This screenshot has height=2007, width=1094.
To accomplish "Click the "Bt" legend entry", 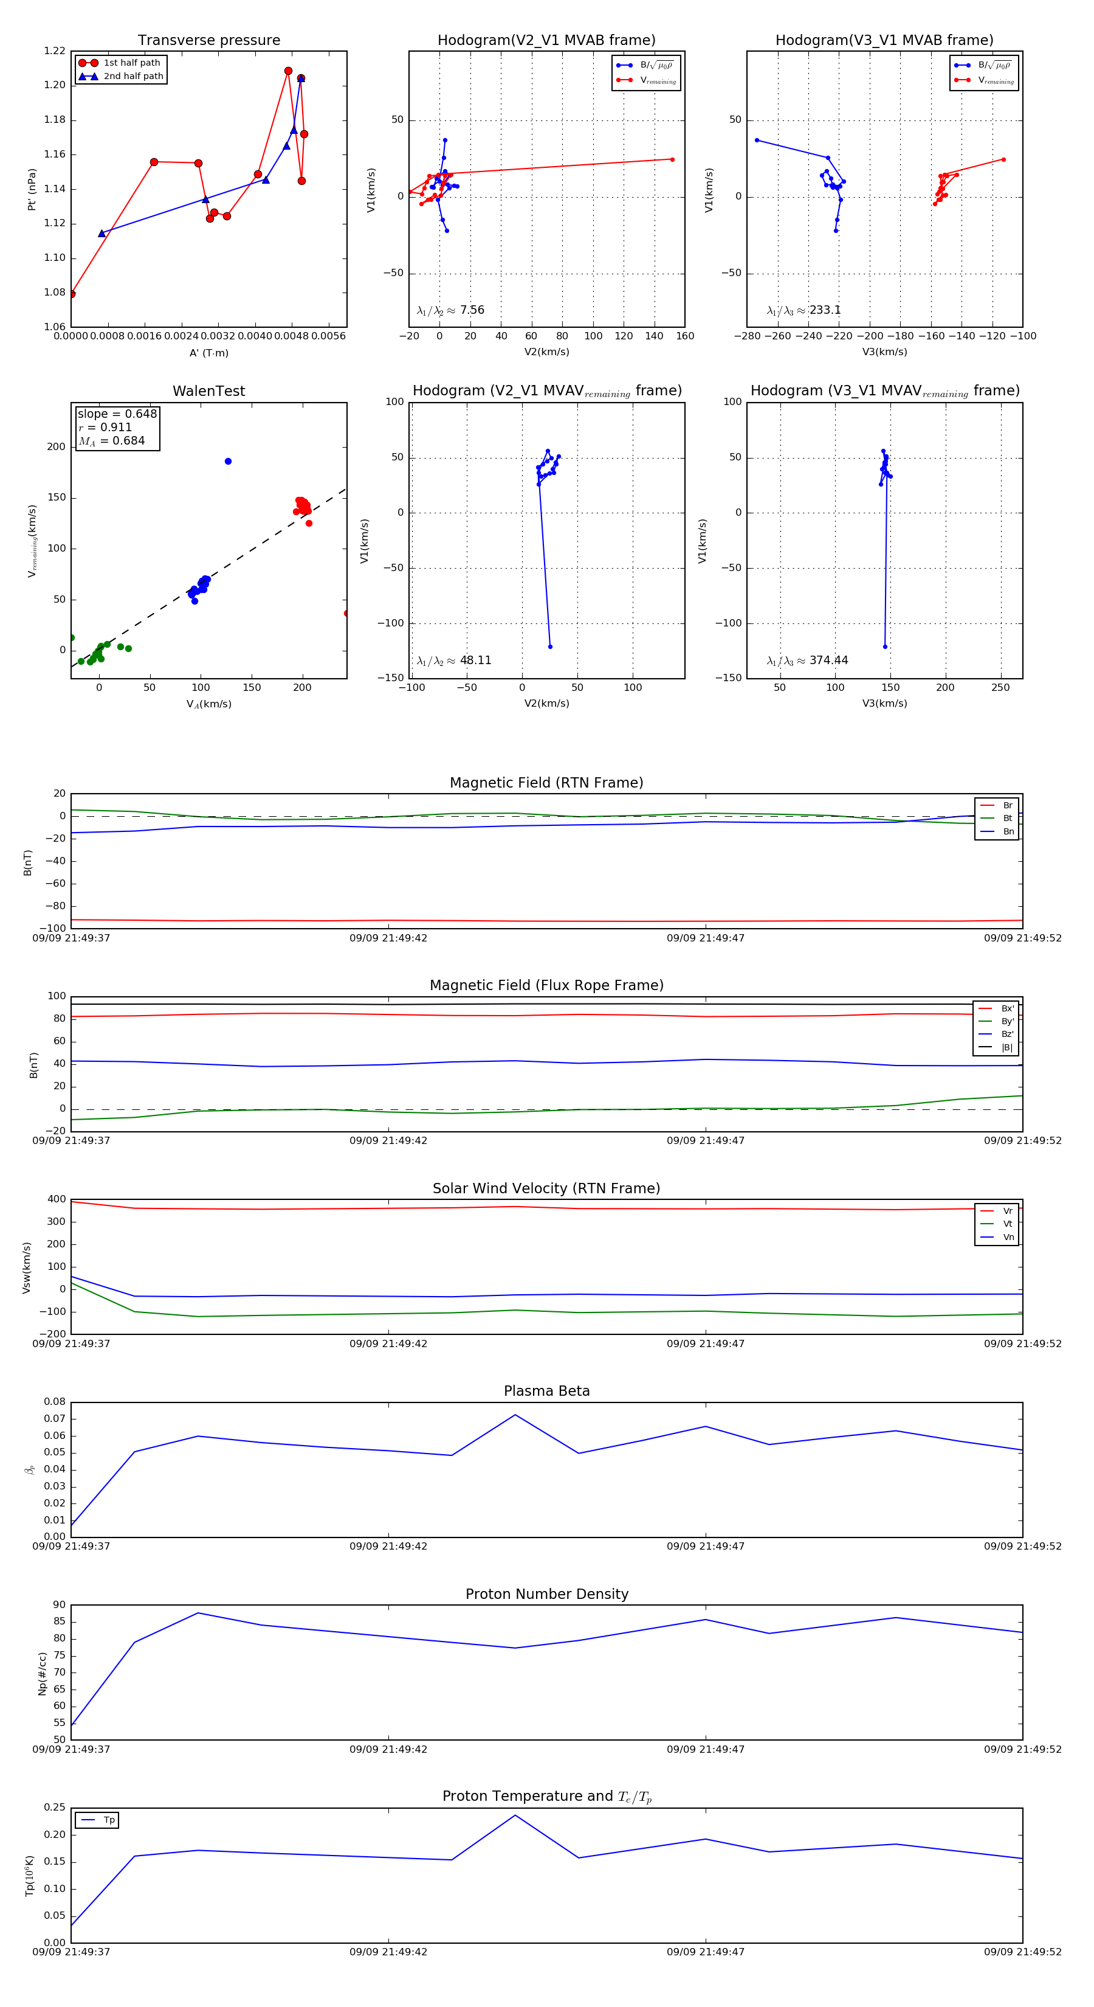I will (x=997, y=818).
